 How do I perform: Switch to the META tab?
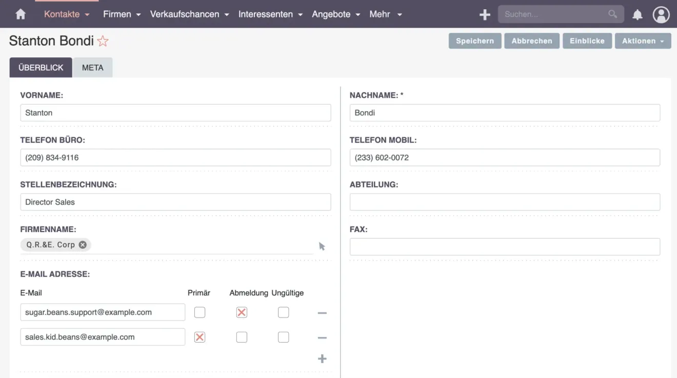point(93,67)
